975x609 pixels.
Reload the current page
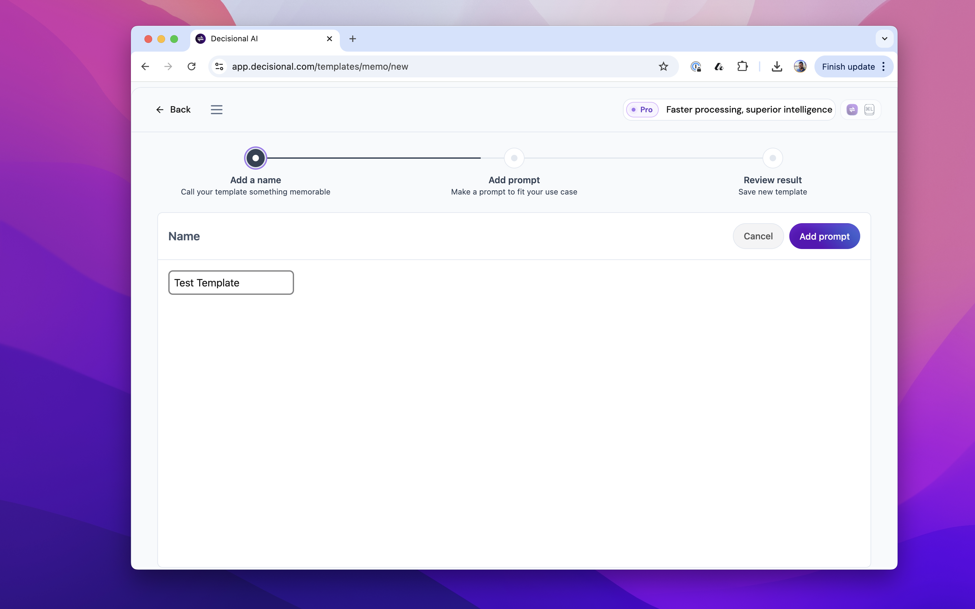coord(192,66)
